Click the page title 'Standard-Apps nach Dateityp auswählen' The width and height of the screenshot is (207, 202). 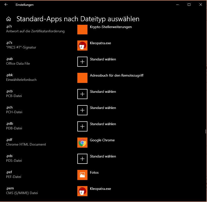(x=78, y=19)
